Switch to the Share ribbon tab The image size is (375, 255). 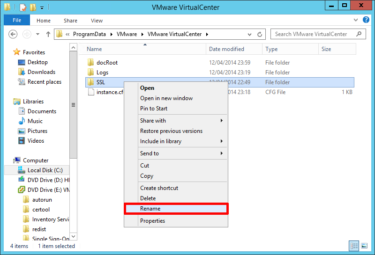tap(71, 21)
